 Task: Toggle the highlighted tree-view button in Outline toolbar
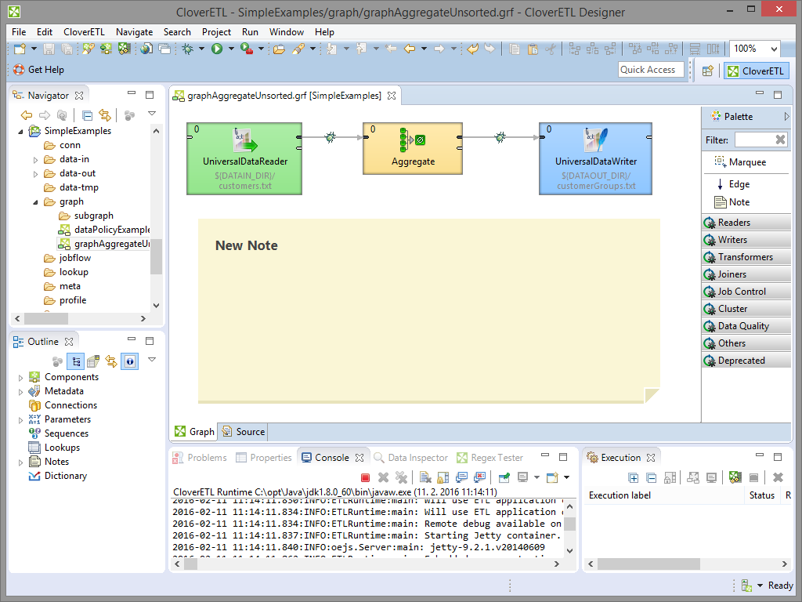[76, 361]
